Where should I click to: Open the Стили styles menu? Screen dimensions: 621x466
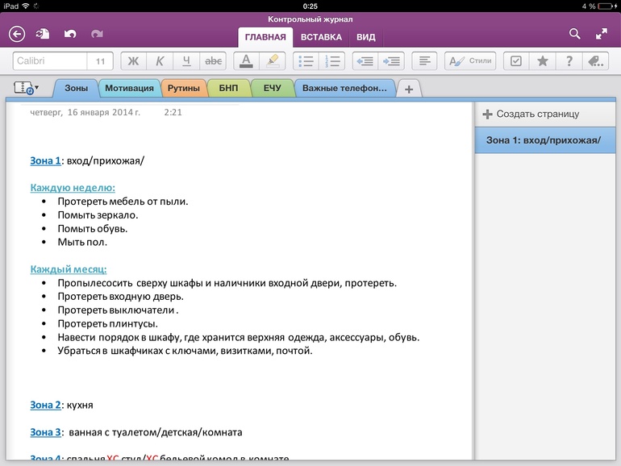click(470, 61)
